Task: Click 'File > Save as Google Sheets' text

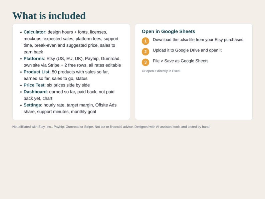Action: [x=181, y=61]
